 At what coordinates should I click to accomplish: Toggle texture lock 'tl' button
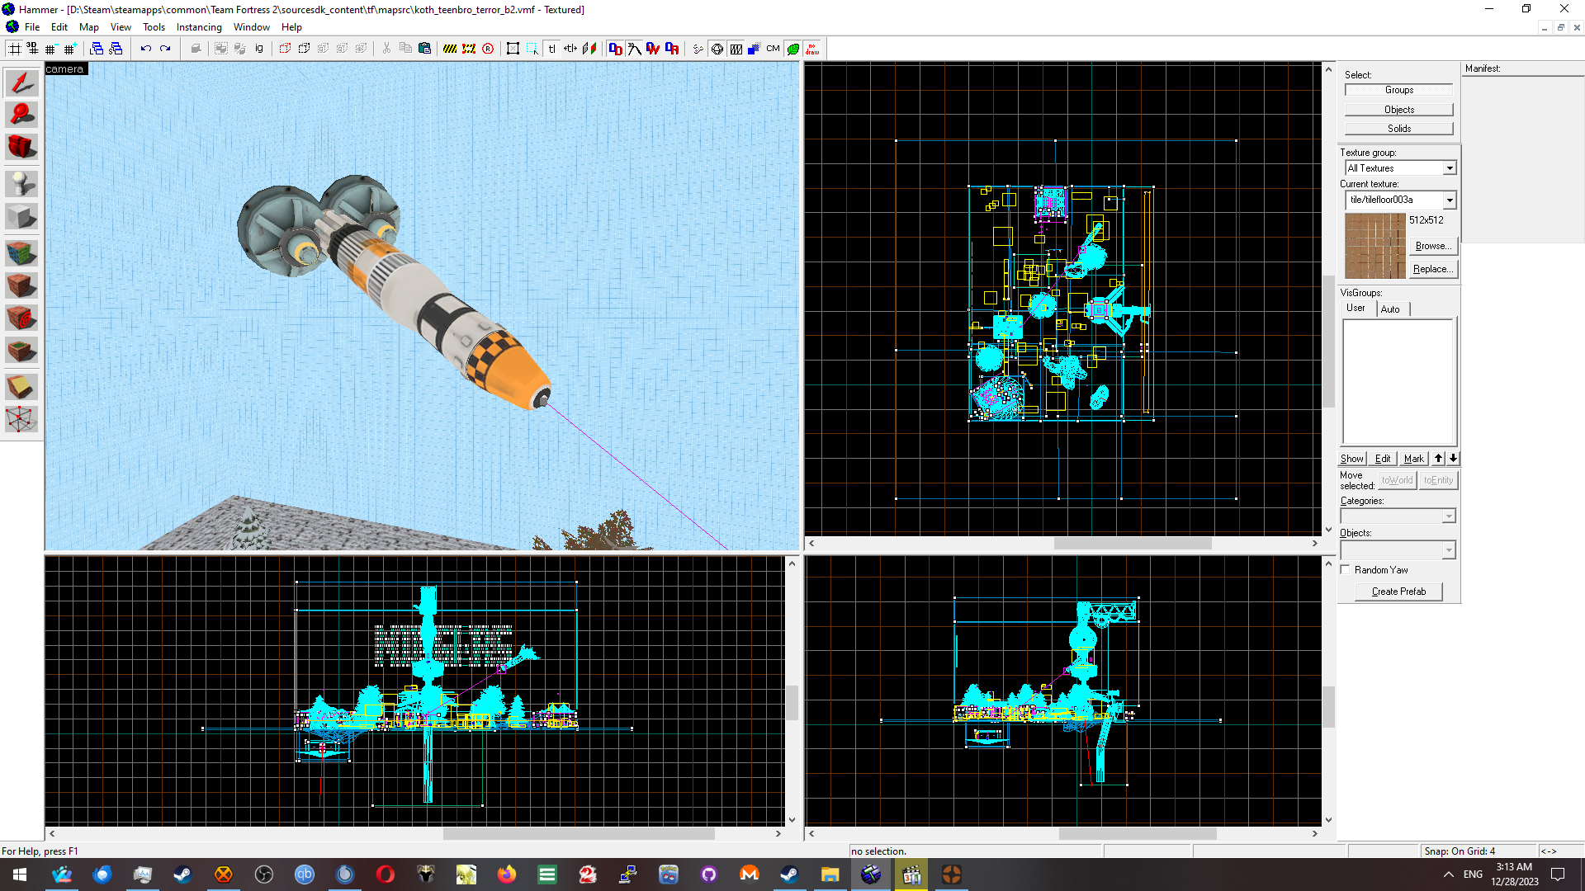pyautogui.click(x=552, y=49)
